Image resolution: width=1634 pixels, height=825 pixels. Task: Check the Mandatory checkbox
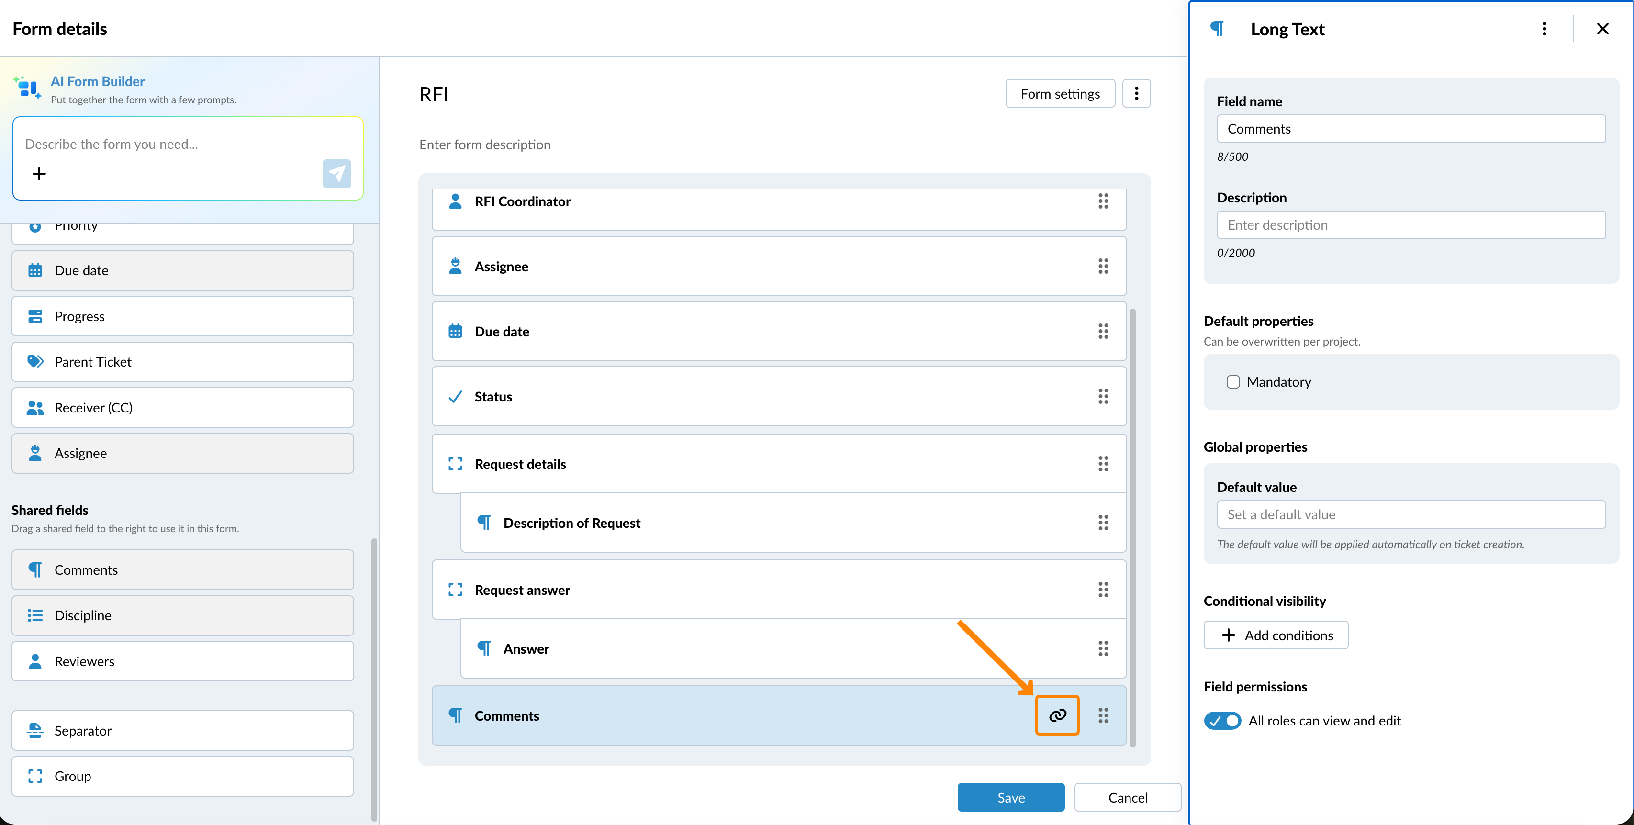(1232, 382)
